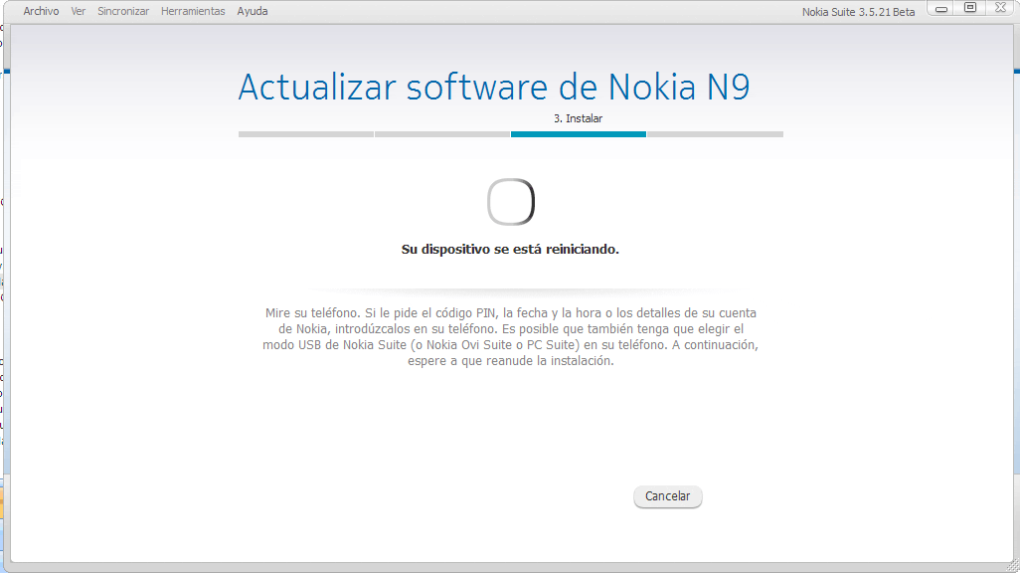Image resolution: width=1020 pixels, height=573 pixels.
Task: Click the 'Su dispositivo se está reiniciando' message
Action: click(x=510, y=249)
